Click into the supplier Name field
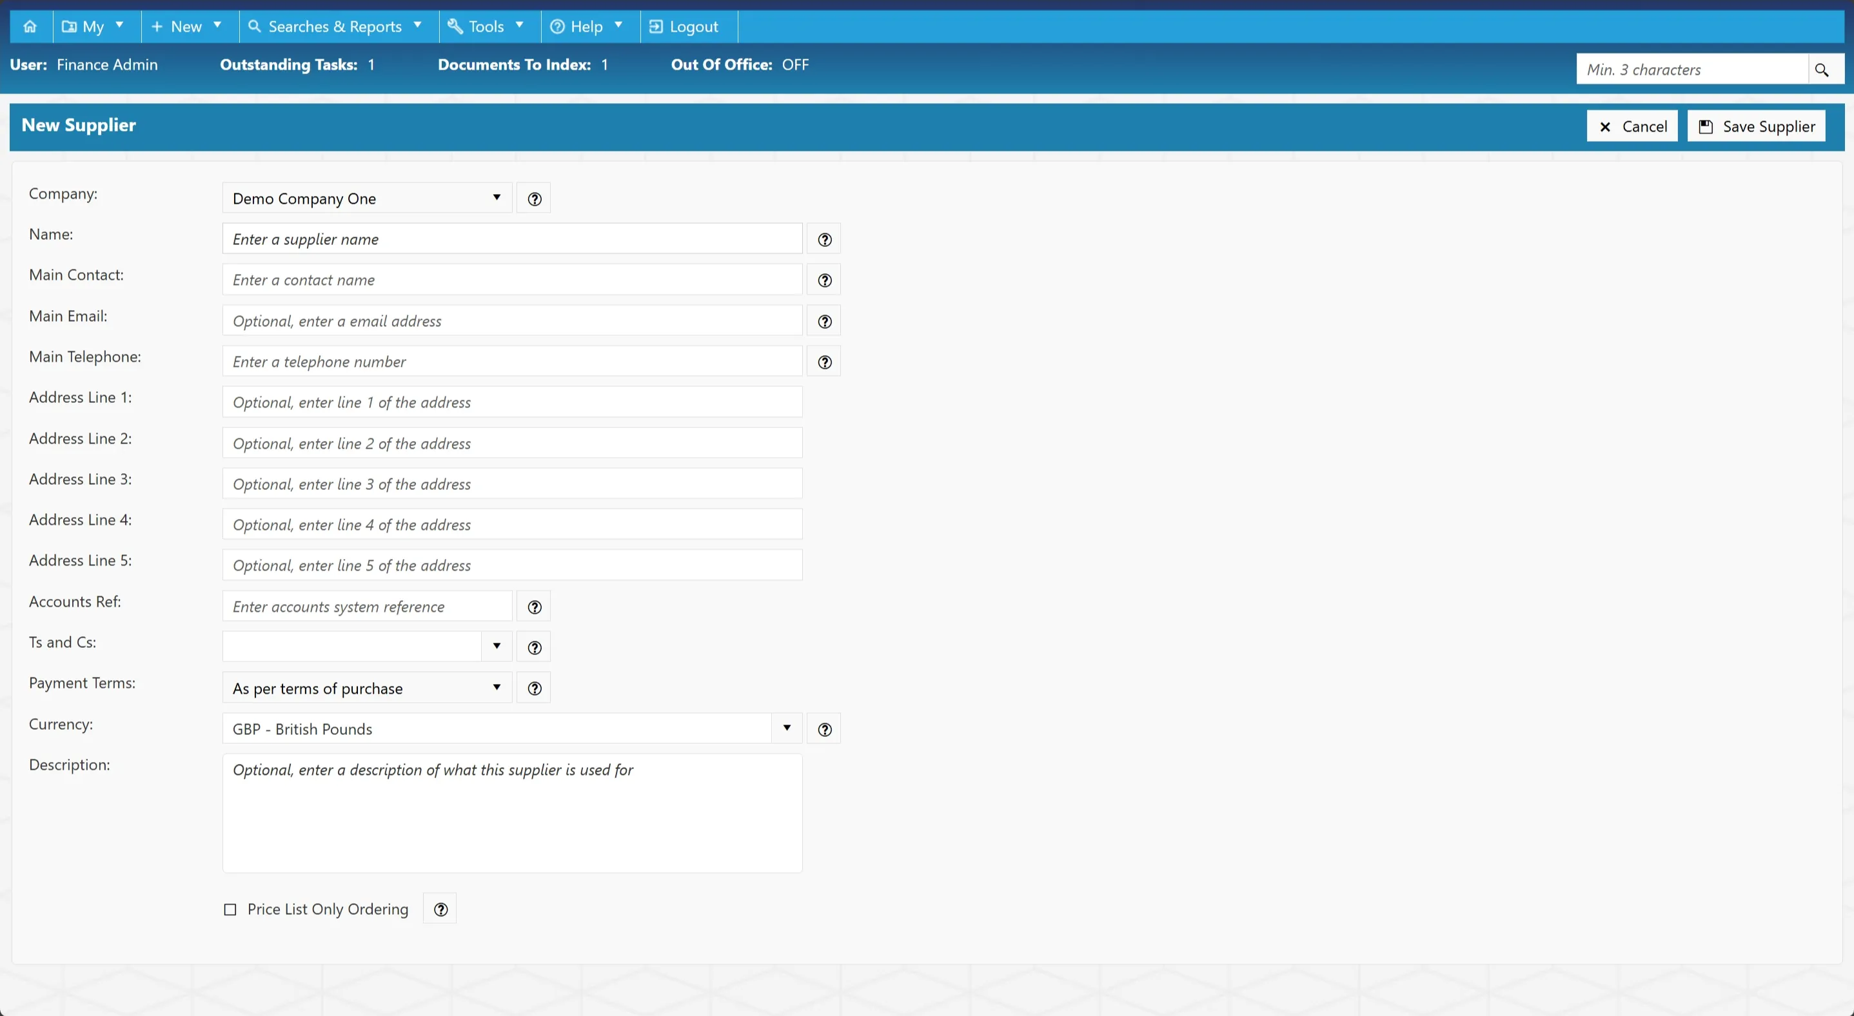Viewport: 1854px width, 1016px height. pyautogui.click(x=513, y=240)
